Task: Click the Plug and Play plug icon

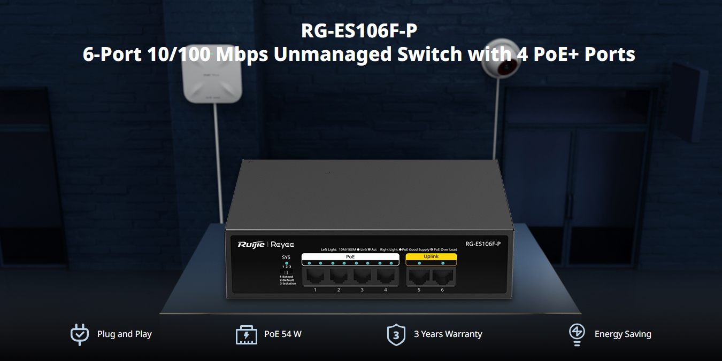Action: coord(80,334)
